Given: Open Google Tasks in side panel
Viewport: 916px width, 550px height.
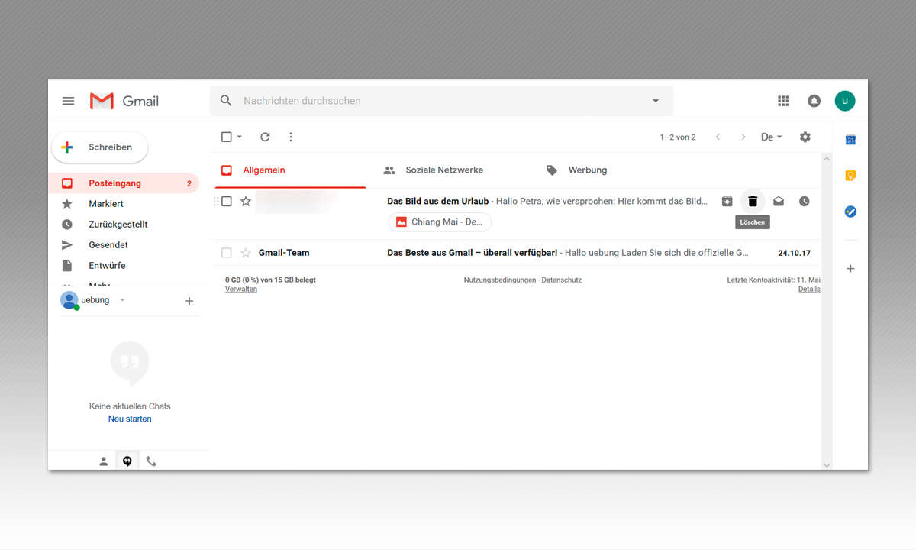Looking at the screenshot, I should (x=850, y=212).
